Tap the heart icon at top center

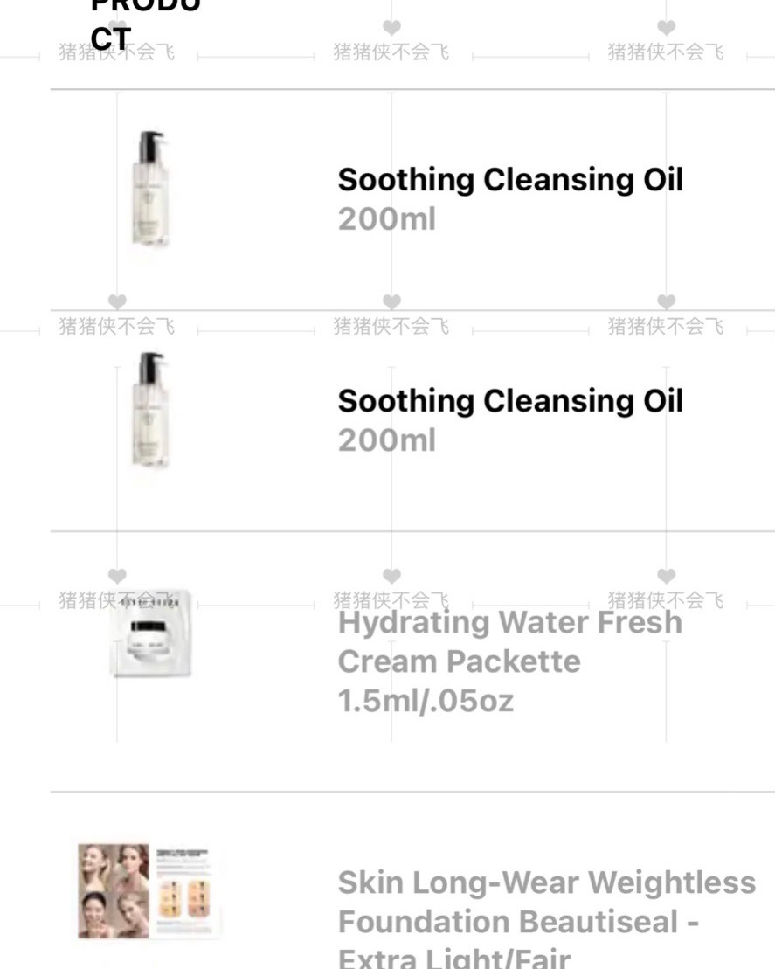pyautogui.click(x=391, y=27)
